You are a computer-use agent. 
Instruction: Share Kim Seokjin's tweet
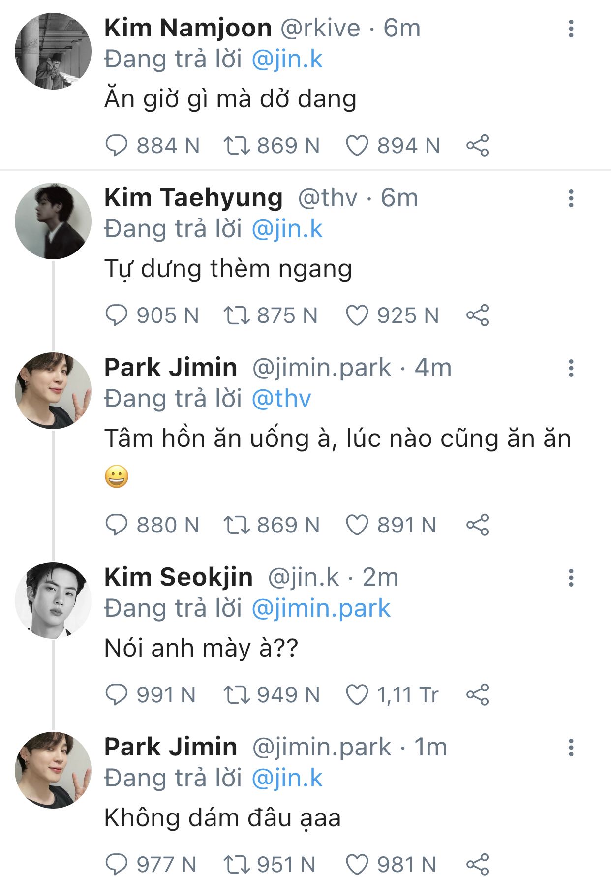[x=477, y=695]
